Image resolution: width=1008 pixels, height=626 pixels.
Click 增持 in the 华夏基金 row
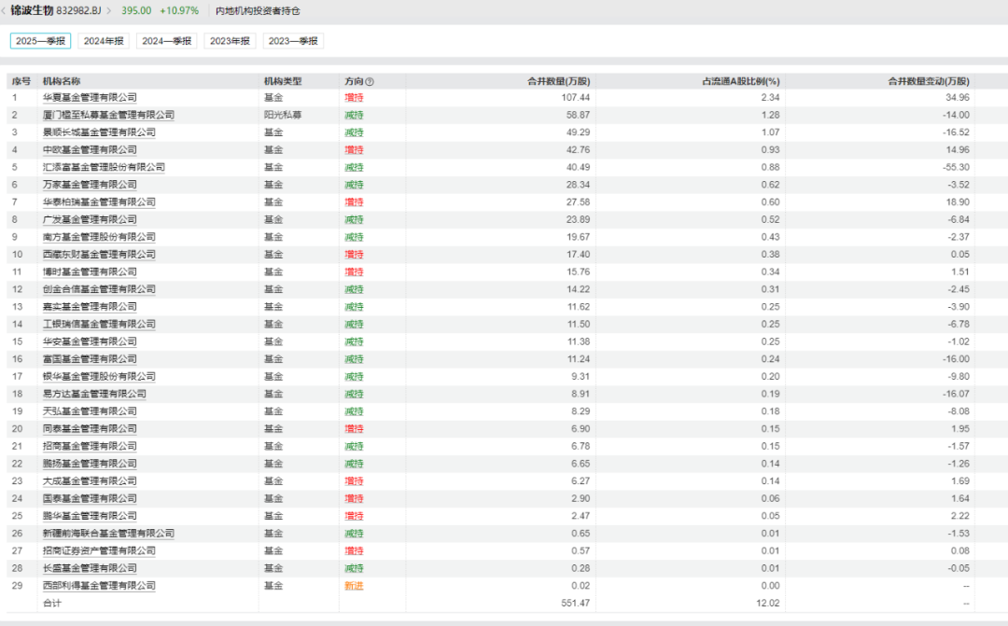click(355, 98)
